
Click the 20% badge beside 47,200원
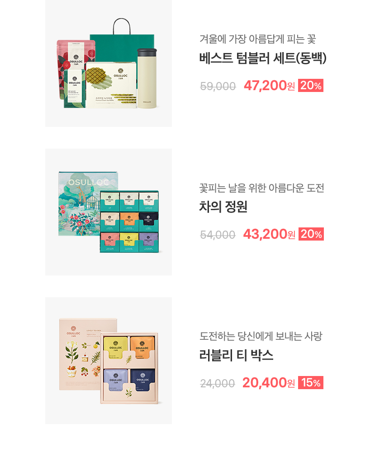[x=311, y=85]
